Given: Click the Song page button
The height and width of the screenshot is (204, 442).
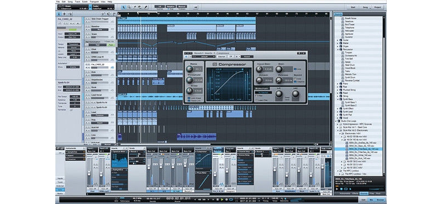Looking at the screenshot, I should pos(365,7).
